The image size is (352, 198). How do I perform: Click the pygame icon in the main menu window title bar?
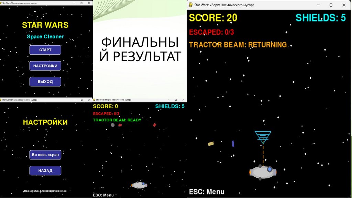[x=1, y=3]
